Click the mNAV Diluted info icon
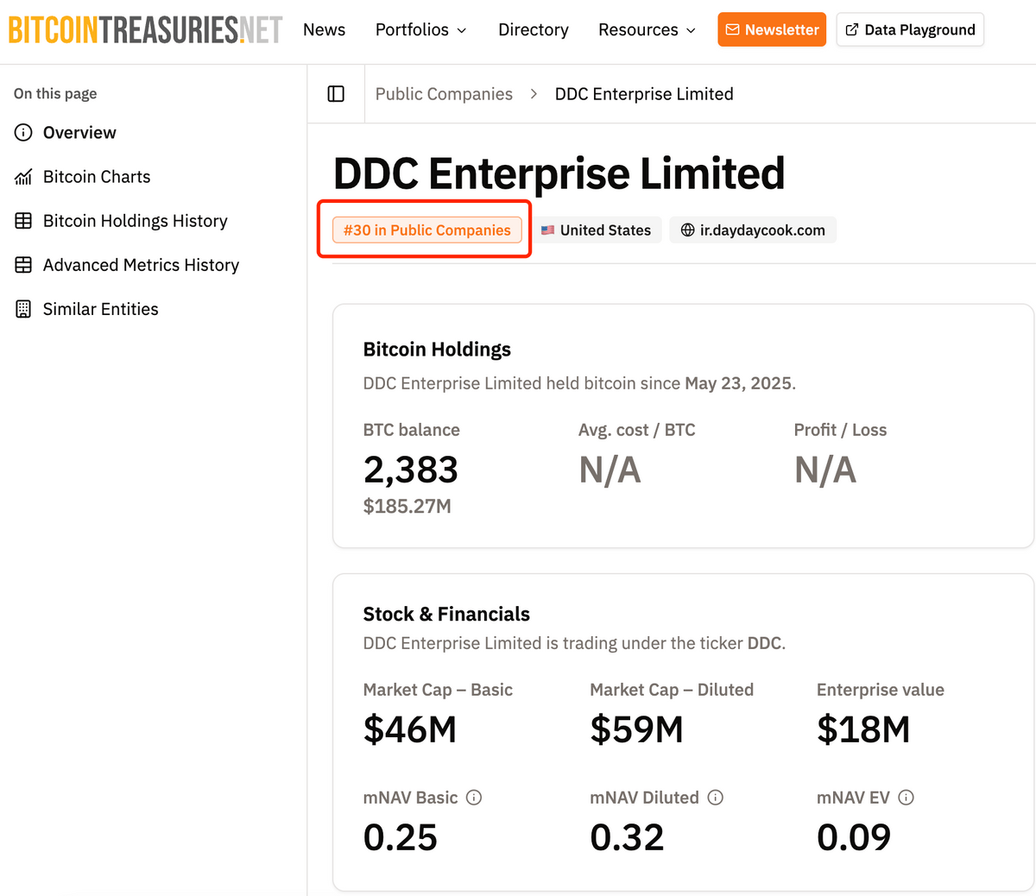Image resolution: width=1036 pixels, height=896 pixels. click(x=715, y=798)
